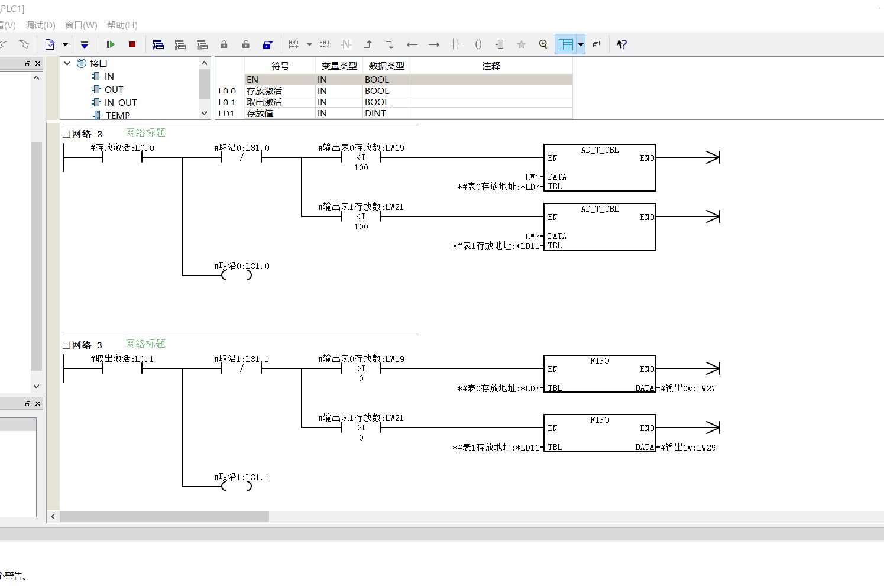This screenshot has width=884, height=586.
Task: Open the dropdown beside the compile icon
Action: tap(65, 44)
